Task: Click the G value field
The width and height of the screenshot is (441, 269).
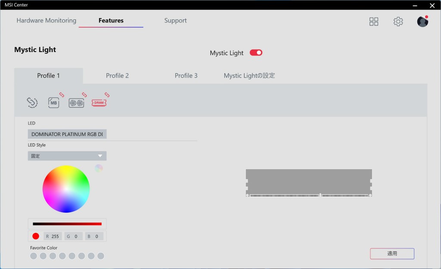Action: [73, 236]
